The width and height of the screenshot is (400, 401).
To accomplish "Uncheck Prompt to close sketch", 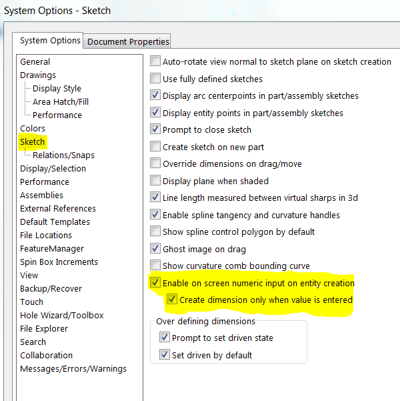I will [155, 129].
